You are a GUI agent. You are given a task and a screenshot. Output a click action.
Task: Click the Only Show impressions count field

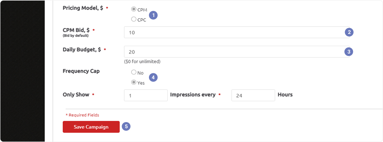pyautogui.click(x=146, y=95)
